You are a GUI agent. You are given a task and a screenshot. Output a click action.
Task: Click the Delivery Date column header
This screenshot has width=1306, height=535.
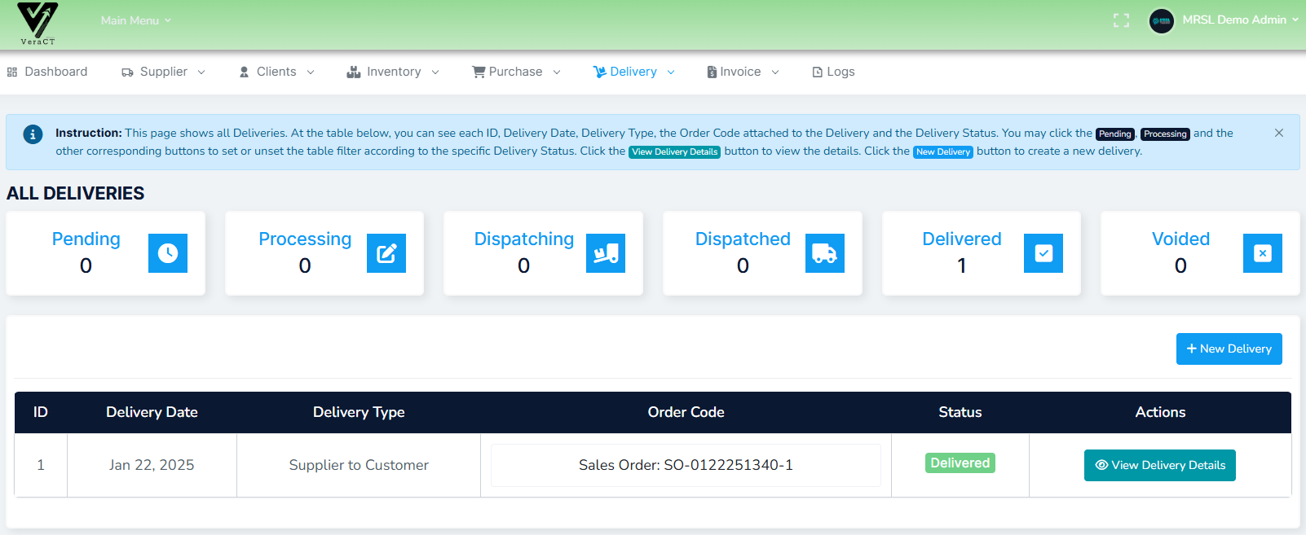point(152,412)
